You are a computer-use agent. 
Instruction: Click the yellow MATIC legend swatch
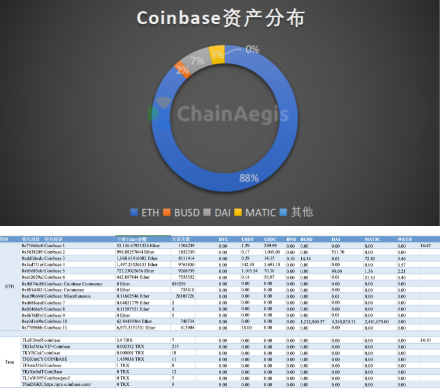[238, 213]
